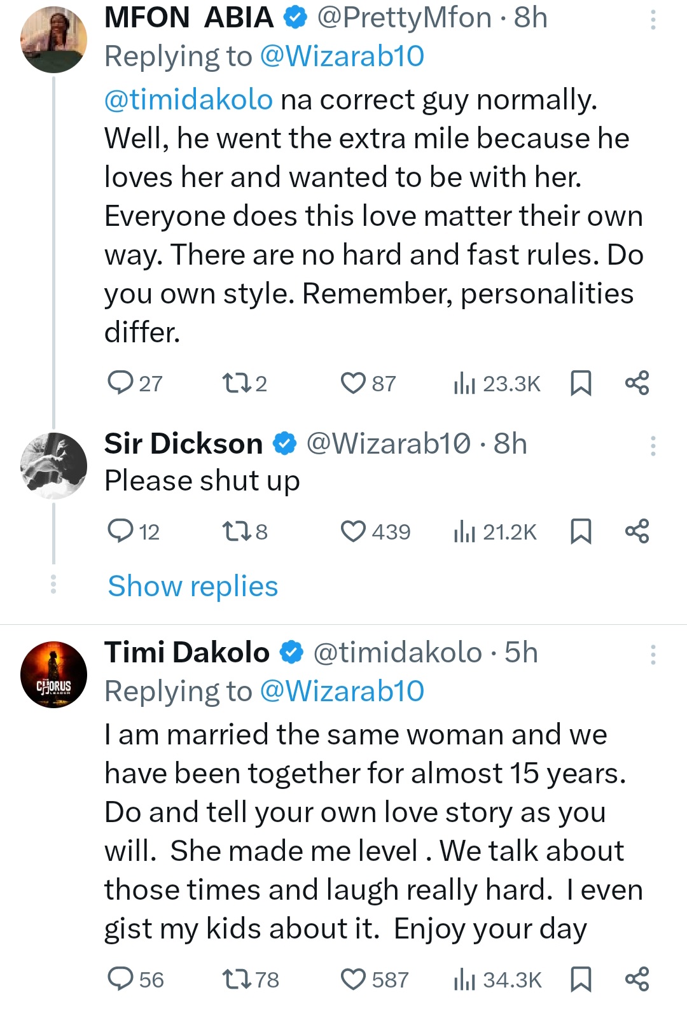This screenshot has width=687, height=1011.
Task: Retweet Sir Dickson's tweet
Action: (233, 531)
